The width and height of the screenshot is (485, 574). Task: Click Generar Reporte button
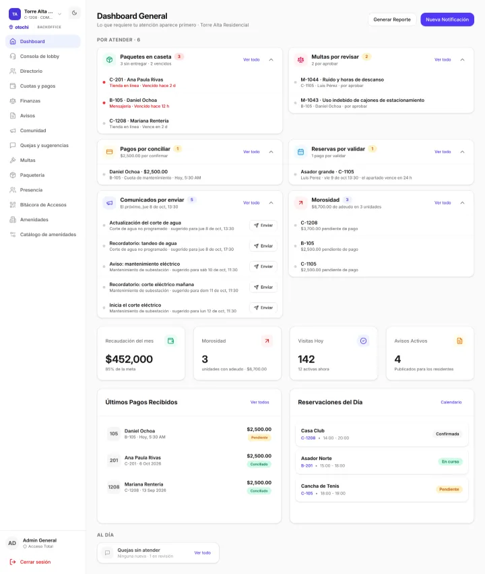392,20
